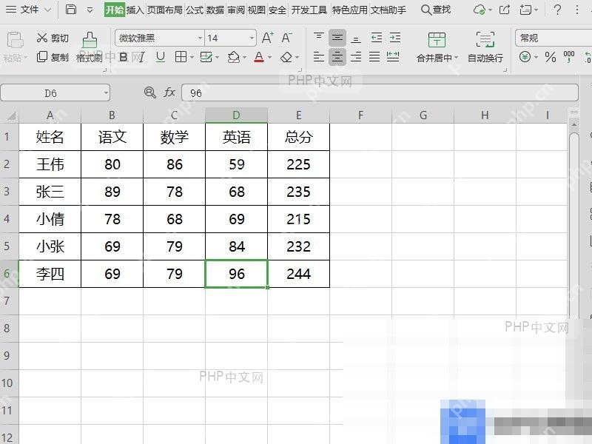Open the 文件 menu

pyautogui.click(x=28, y=10)
